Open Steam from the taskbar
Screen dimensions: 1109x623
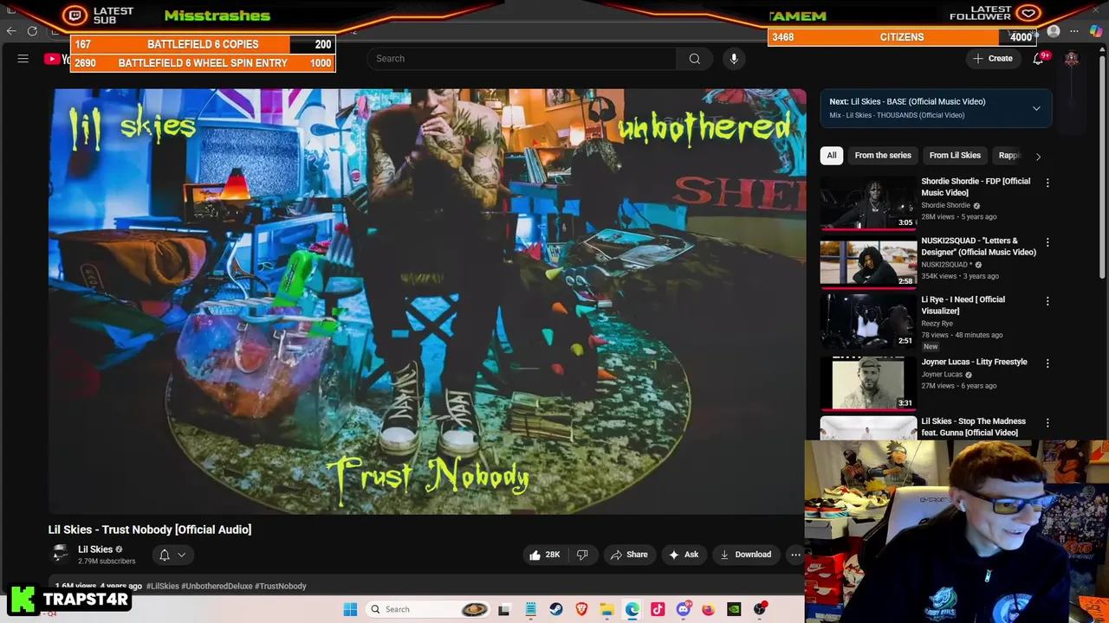(x=556, y=609)
